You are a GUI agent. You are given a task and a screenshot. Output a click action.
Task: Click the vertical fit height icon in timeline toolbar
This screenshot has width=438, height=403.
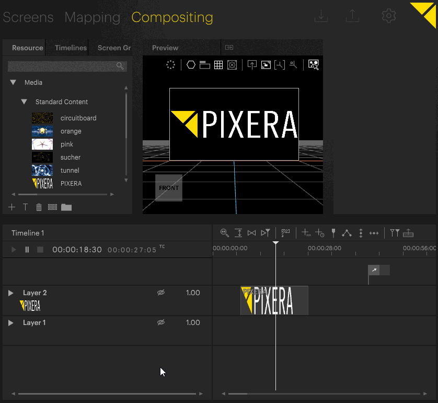[238, 233]
